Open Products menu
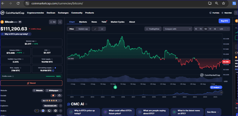The image size is (238, 116). click(x=90, y=13)
